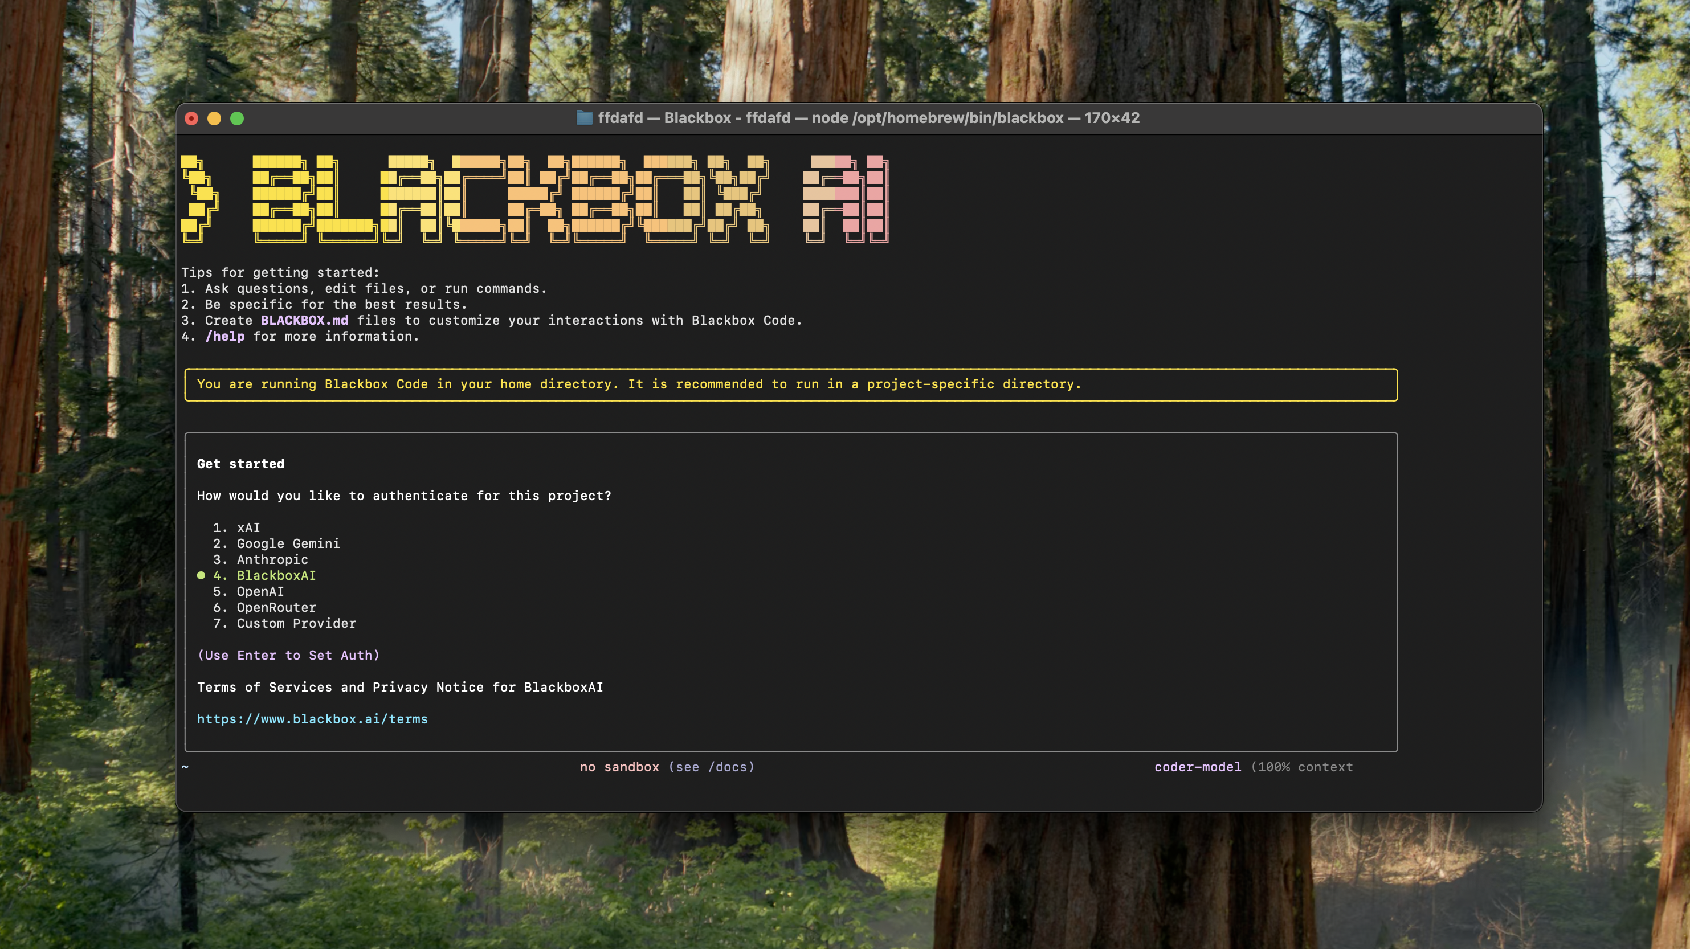Click the coder-model label in status bar
Image resolution: width=1690 pixels, height=949 pixels.
point(1197,767)
